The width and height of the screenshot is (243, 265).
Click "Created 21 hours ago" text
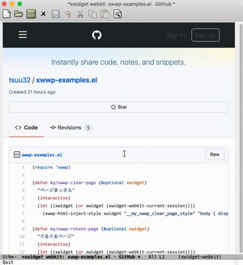[x=32, y=92]
